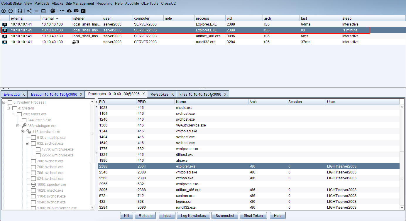Open the CrossC2 menu
Image resolution: width=406 pixels, height=221 pixels.
[x=168, y=4]
